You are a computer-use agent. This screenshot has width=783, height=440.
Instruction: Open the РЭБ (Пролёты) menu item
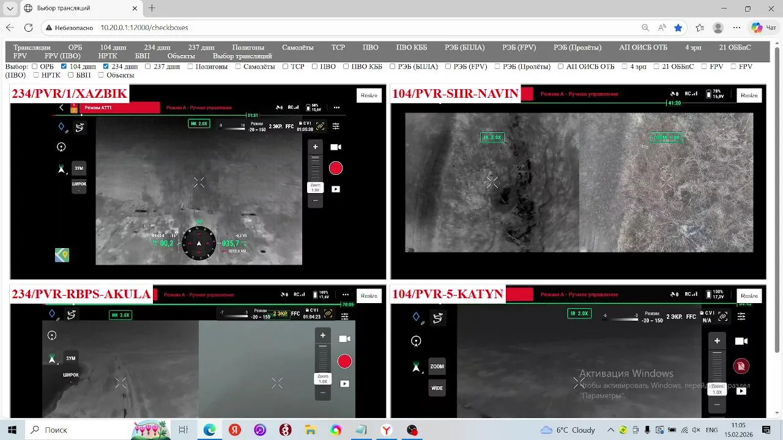[x=577, y=47]
